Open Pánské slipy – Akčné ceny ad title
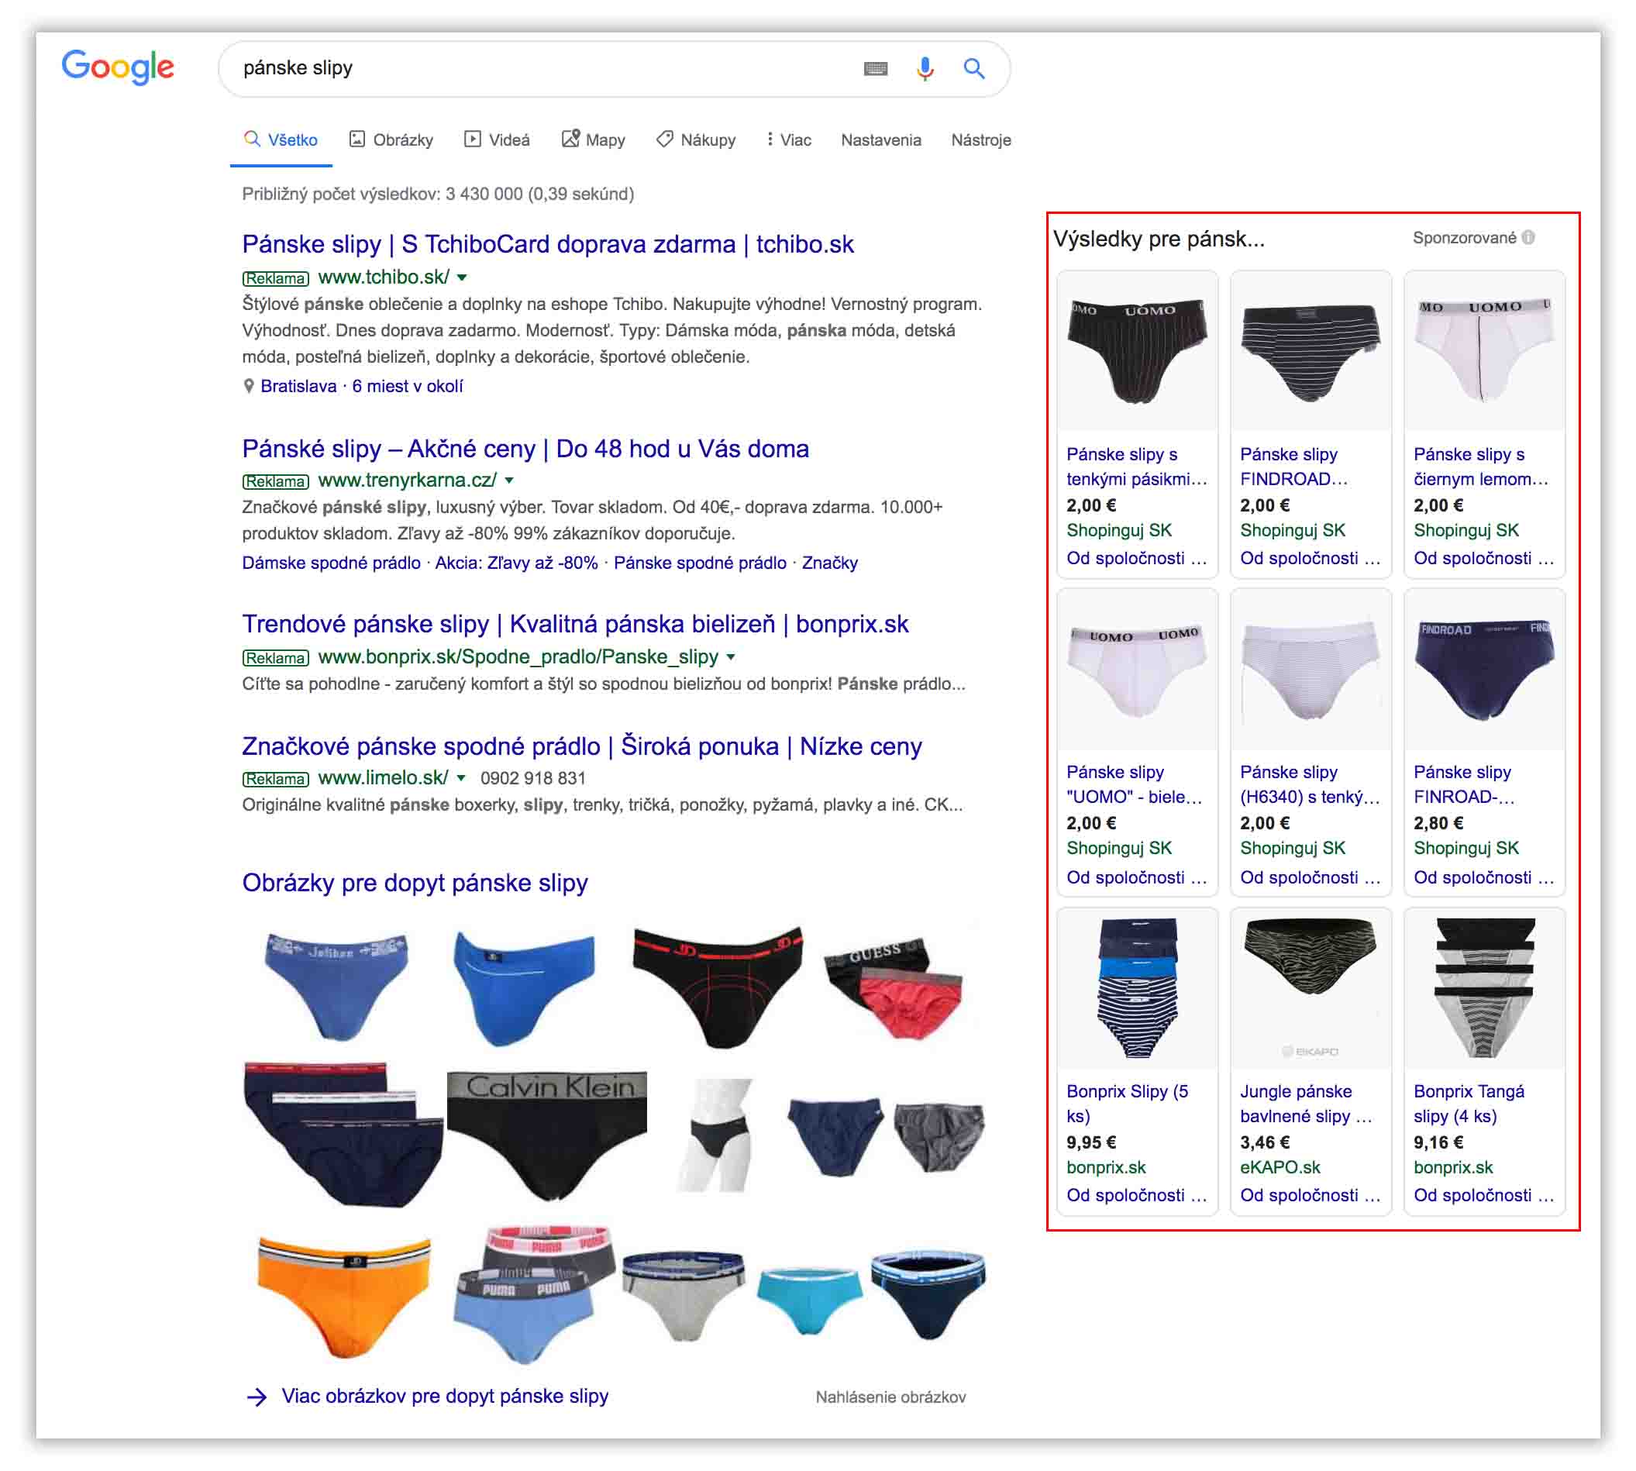The image size is (1636, 1471). (525, 449)
